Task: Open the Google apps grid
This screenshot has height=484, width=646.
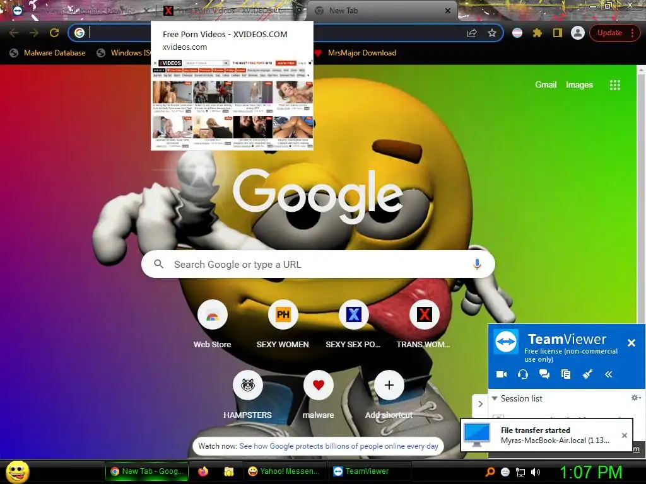Action: tap(614, 85)
